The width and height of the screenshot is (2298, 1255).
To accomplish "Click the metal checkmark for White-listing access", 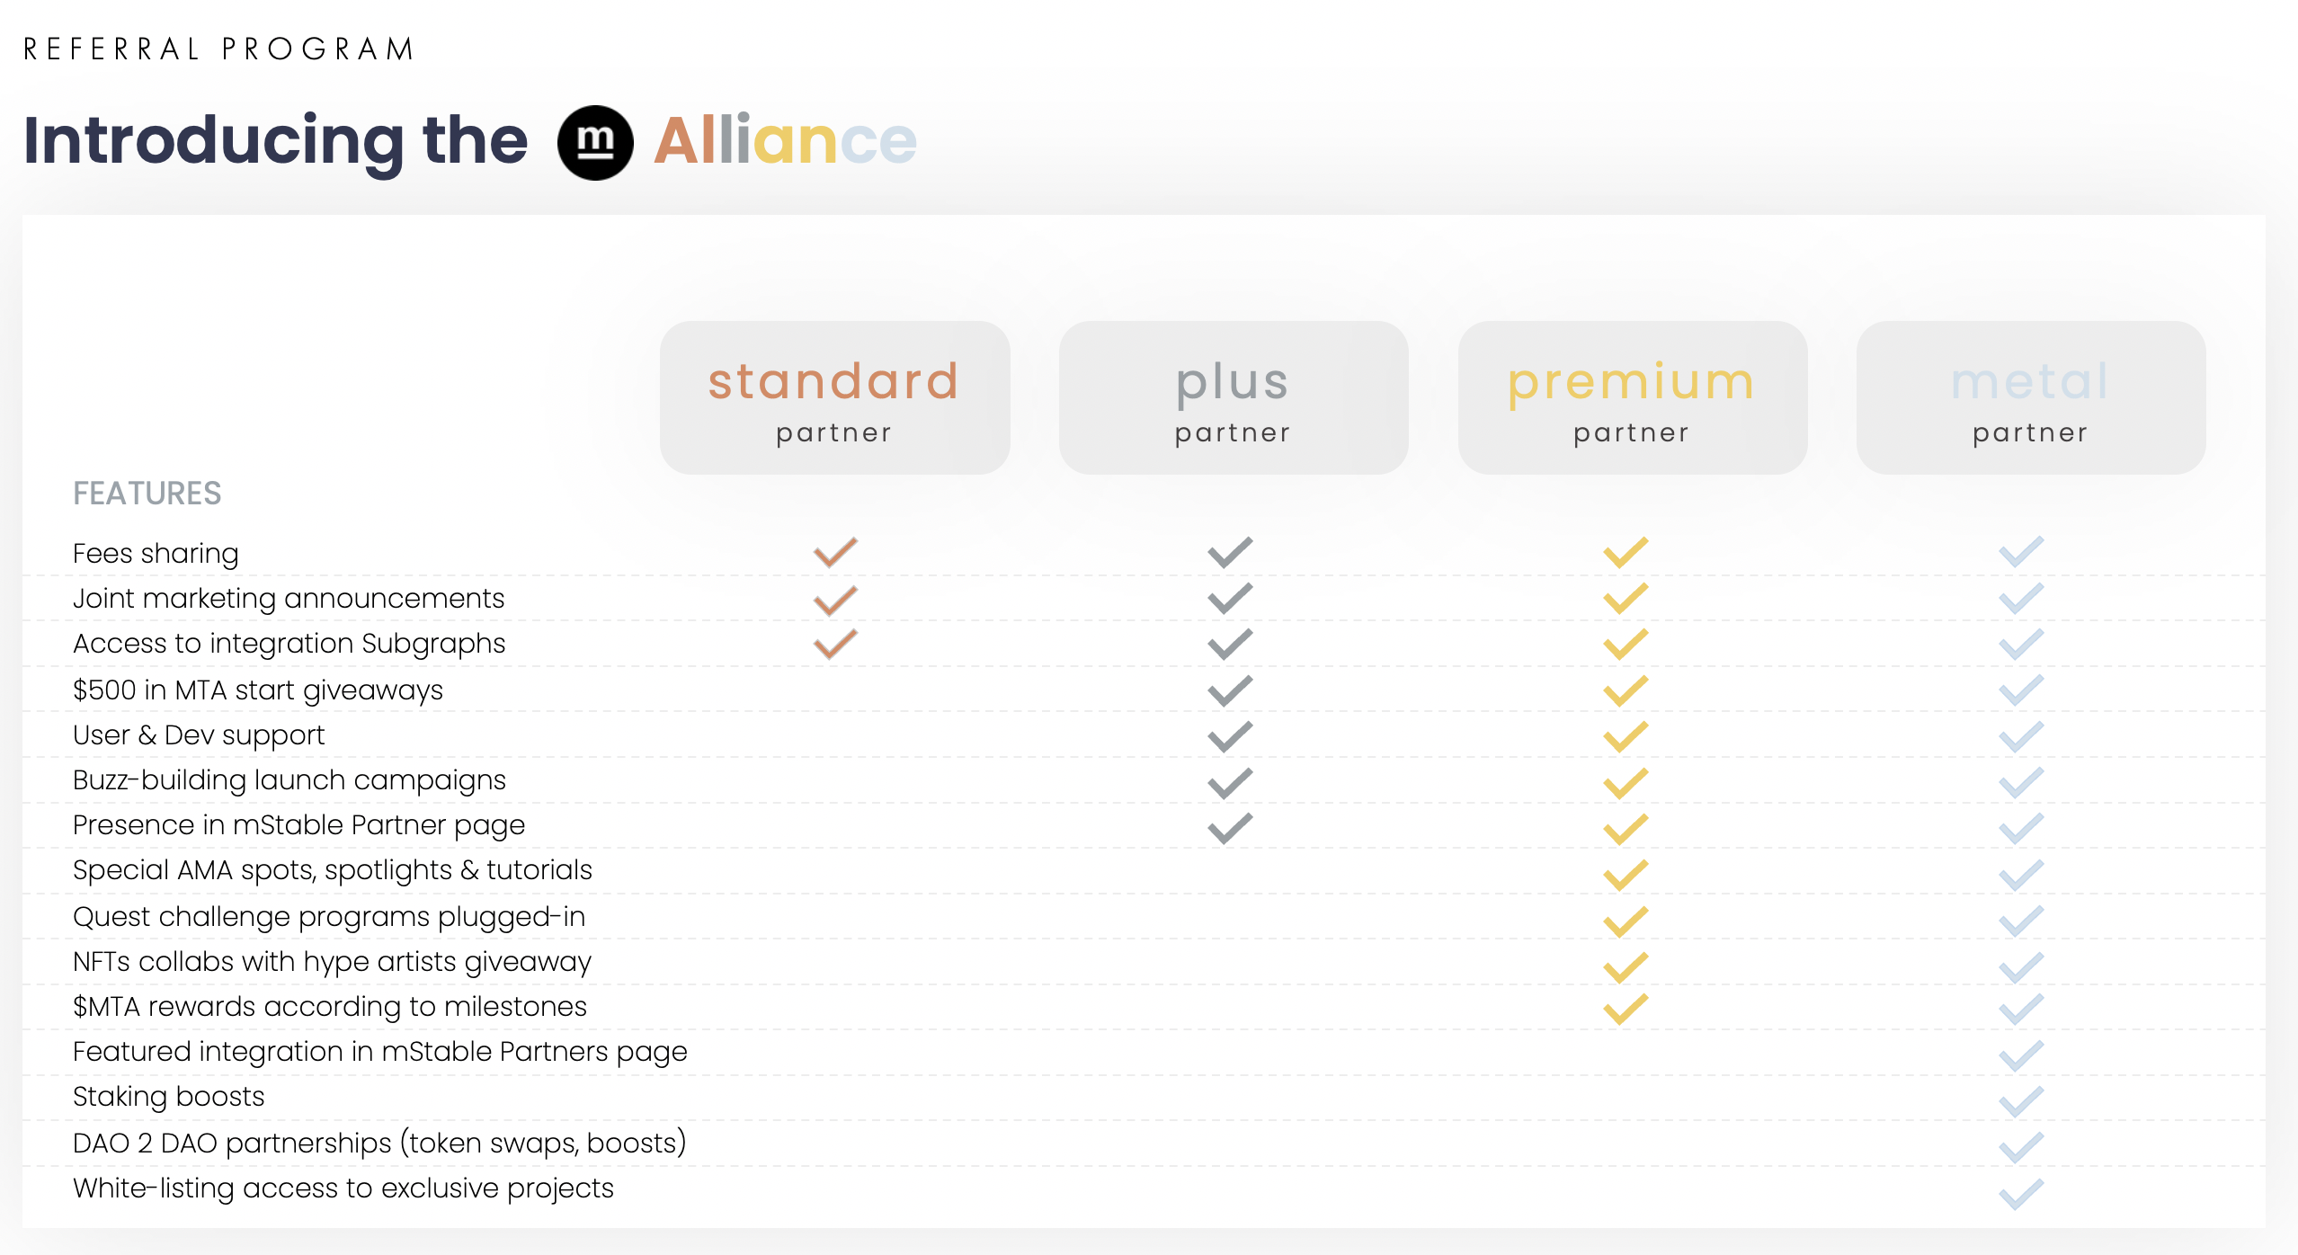I will pos(2021,1194).
